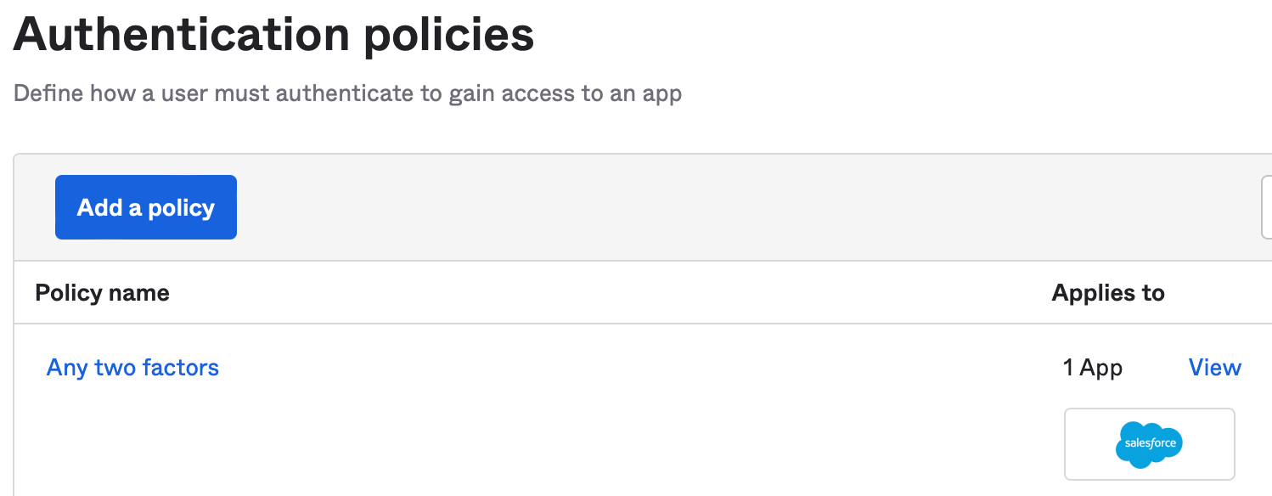Screen dimensions: 1272x496
Task: Select the Any two factors table row
Action: 594,368
